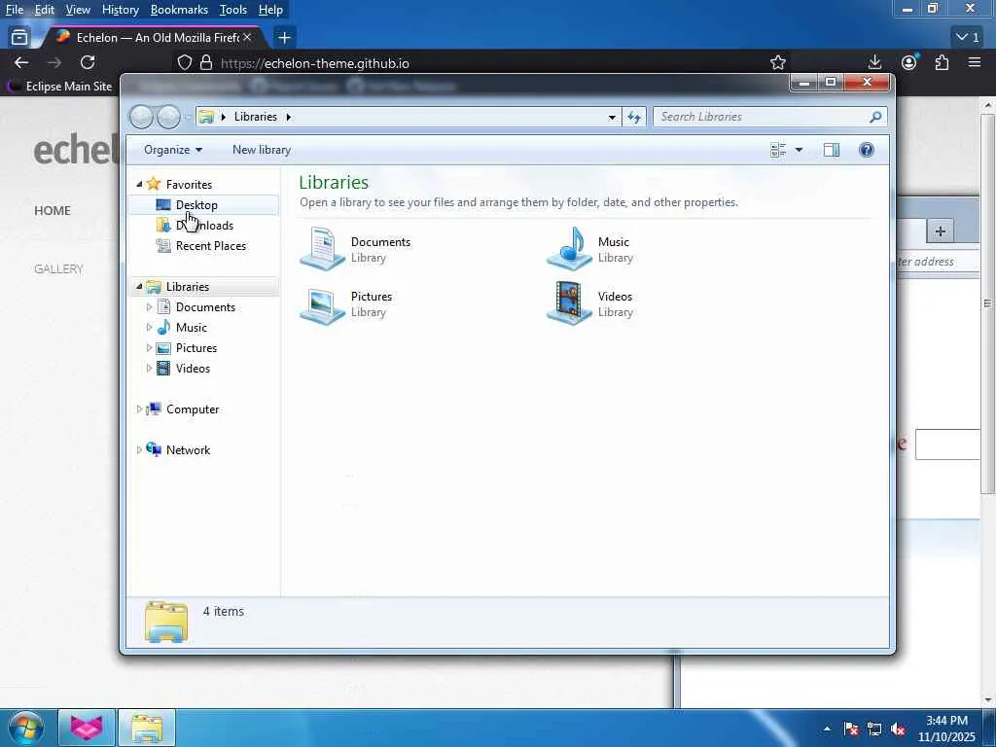Click the Explorer back navigation button
The width and height of the screenshot is (996, 747).
click(x=141, y=117)
